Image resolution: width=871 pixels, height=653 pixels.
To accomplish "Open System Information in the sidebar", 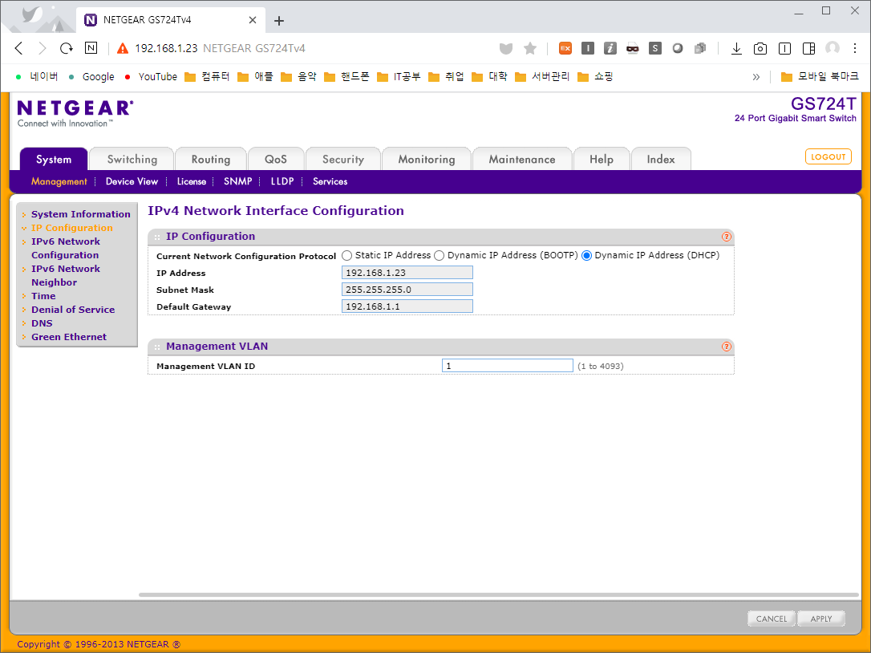I will coord(80,214).
